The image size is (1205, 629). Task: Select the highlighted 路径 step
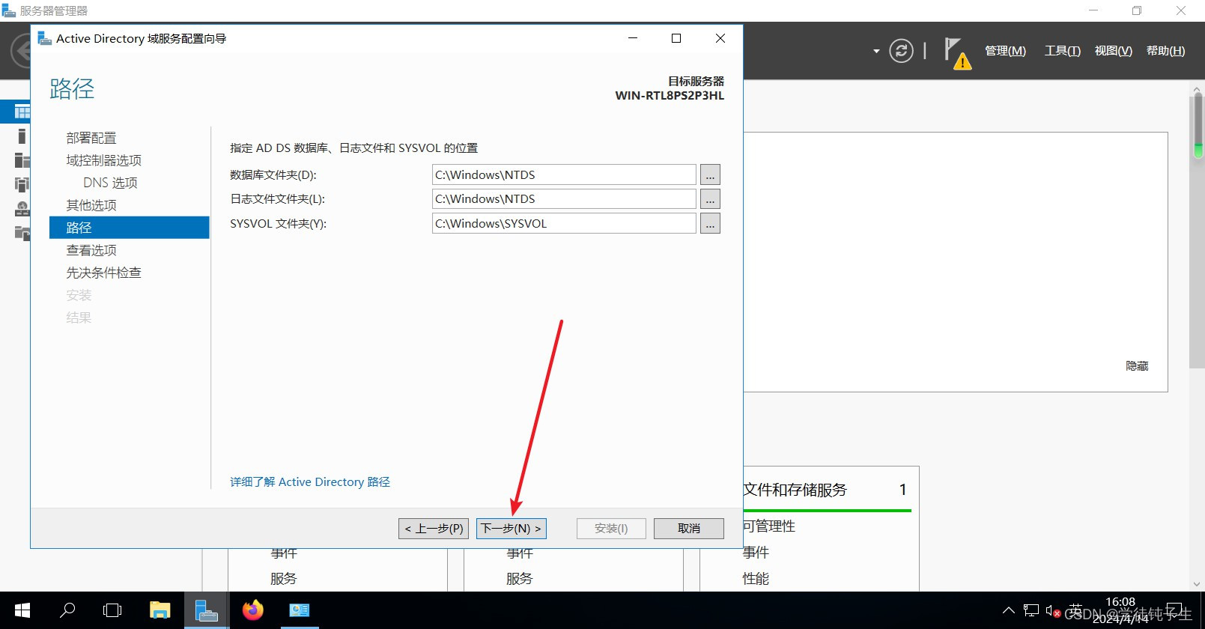[x=129, y=228]
